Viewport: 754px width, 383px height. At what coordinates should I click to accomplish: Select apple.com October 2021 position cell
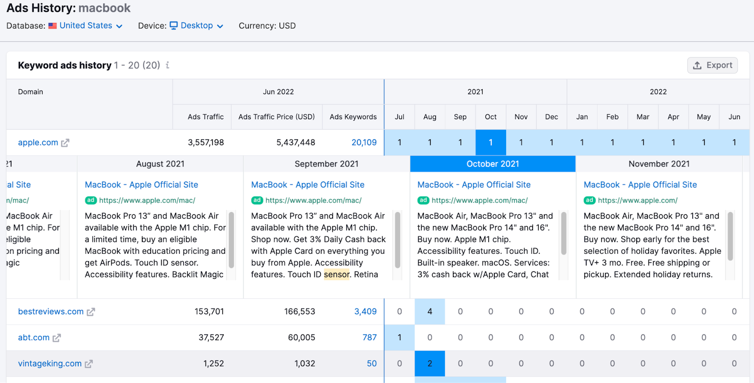[x=491, y=142]
